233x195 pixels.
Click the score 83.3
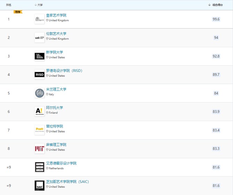pyautogui.click(x=216, y=148)
